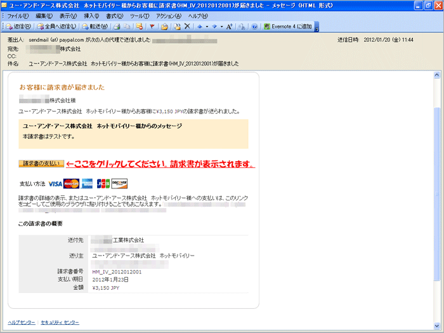Click the envelope icon in title bar
The height and width of the screenshot is (333, 444).
click(4, 5)
